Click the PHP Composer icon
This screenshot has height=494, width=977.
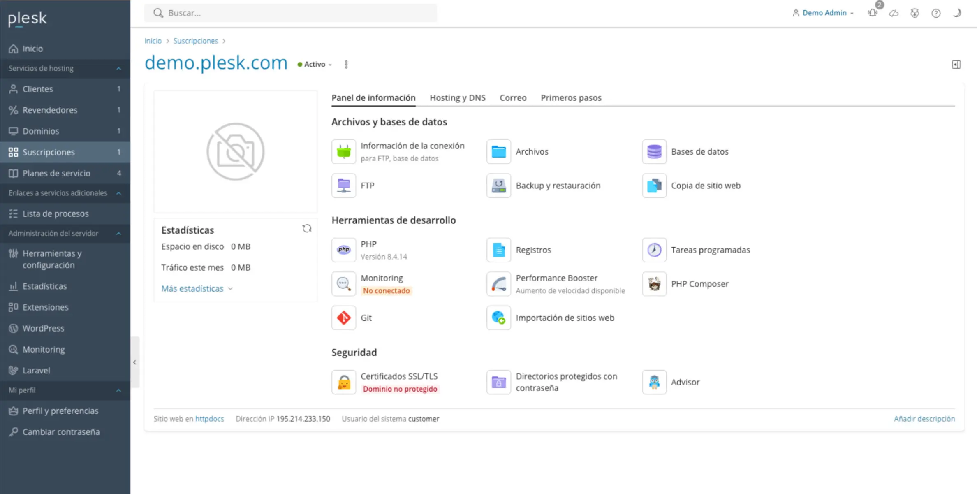(x=654, y=284)
